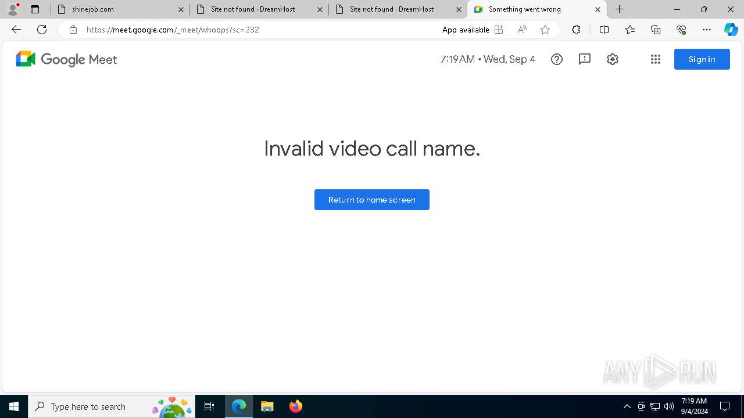Activate Read aloud icon

[522, 30]
